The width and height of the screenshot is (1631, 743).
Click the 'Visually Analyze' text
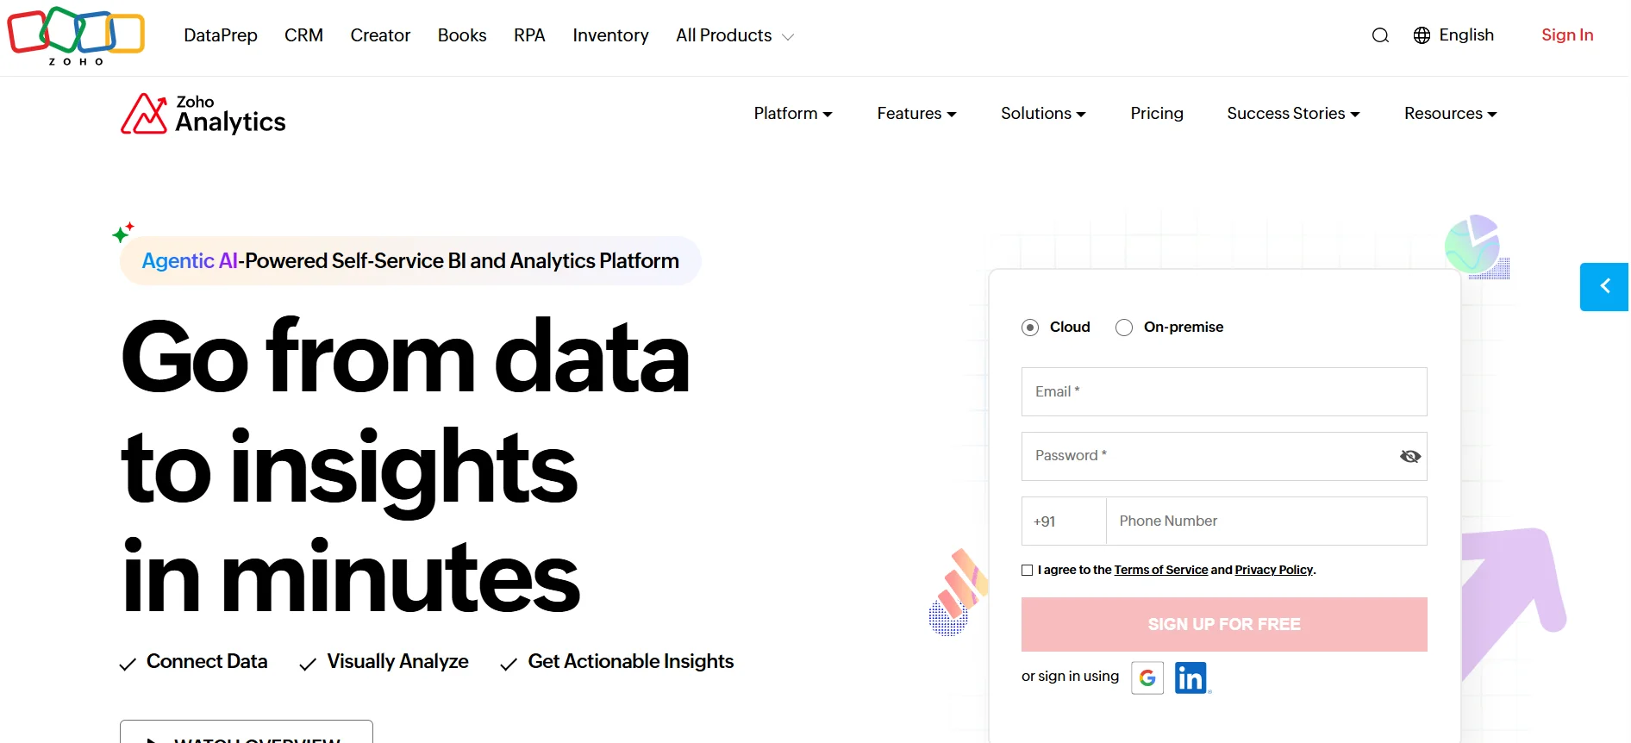pos(397,662)
